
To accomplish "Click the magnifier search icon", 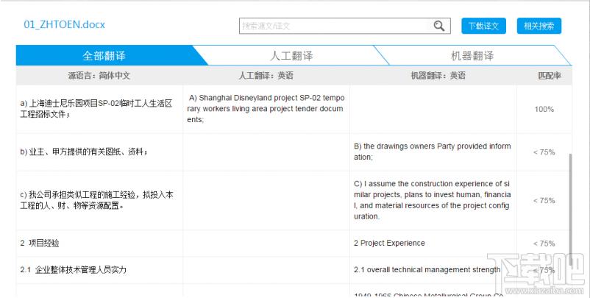I will point(438,26).
